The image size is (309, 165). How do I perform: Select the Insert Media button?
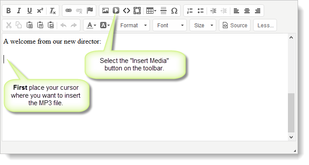(x=116, y=11)
